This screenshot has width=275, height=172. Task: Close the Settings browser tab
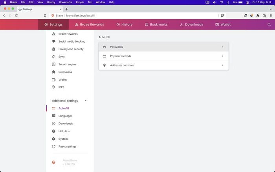point(60,9)
